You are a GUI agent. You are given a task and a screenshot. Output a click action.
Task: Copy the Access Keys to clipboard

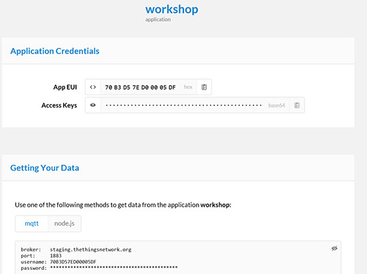[297, 105]
